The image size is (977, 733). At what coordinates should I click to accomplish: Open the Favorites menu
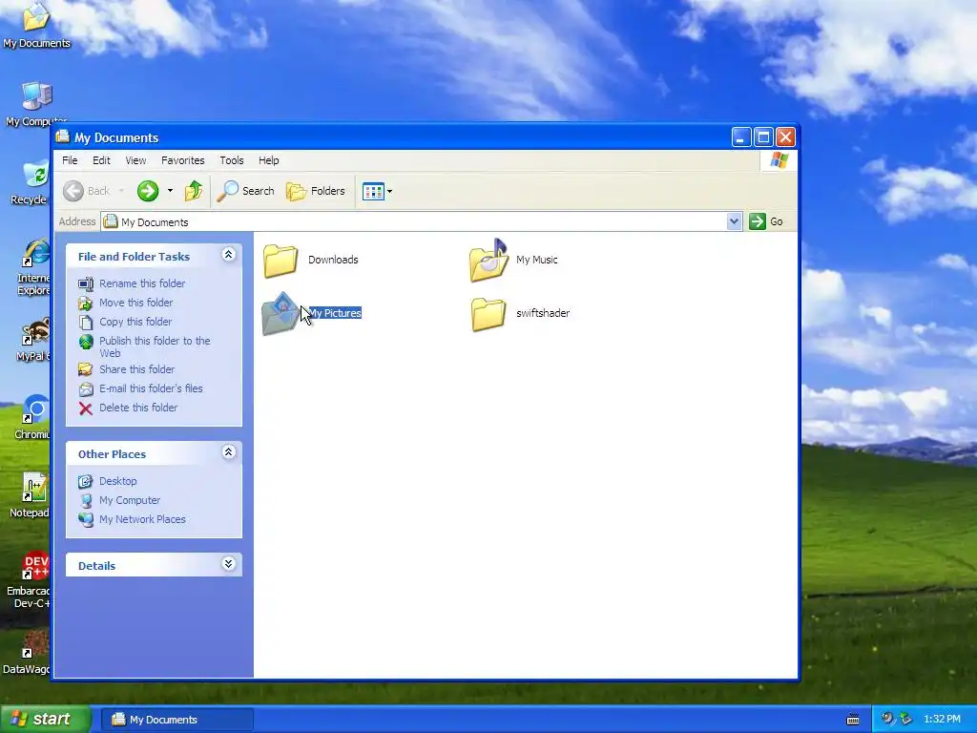point(182,160)
